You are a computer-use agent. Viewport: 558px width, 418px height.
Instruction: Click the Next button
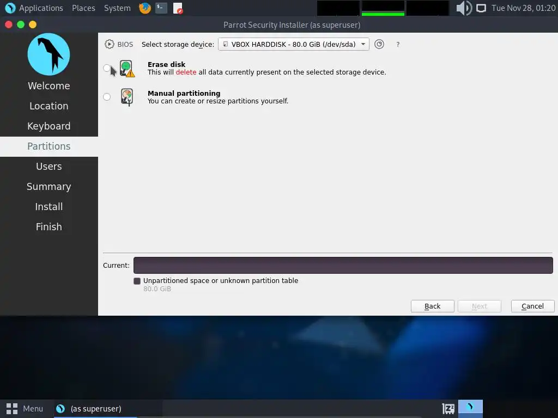480,306
